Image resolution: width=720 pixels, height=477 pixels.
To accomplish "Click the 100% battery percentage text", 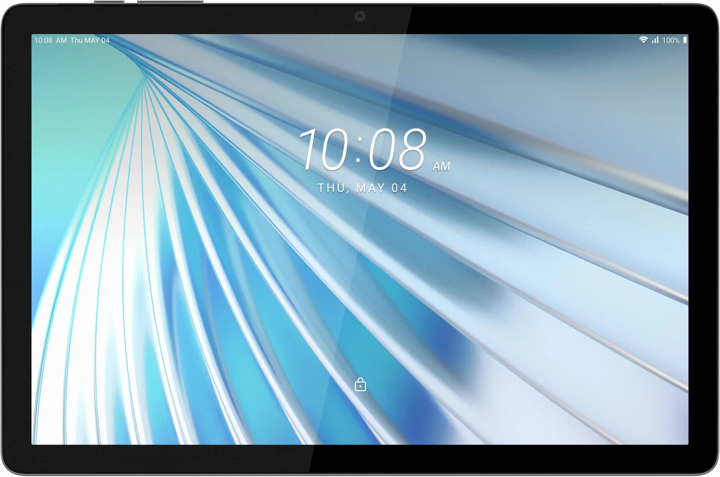I will pyautogui.click(x=671, y=40).
